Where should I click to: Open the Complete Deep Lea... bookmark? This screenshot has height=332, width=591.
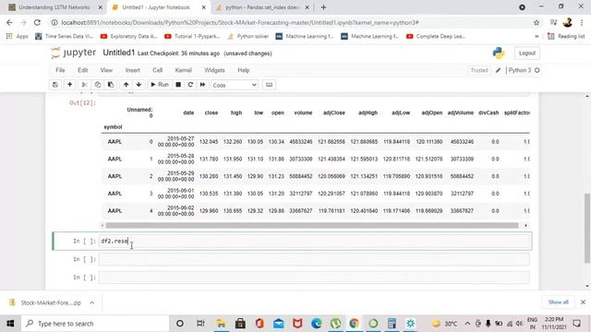pyautogui.click(x=435, y=36)
